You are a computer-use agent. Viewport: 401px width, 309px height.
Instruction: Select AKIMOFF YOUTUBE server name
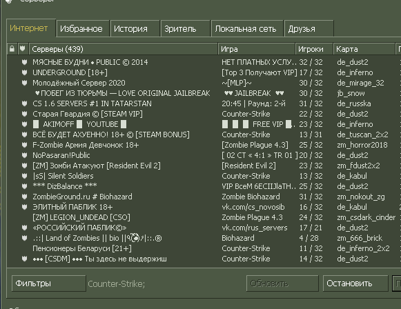click(x=79, y=124)
